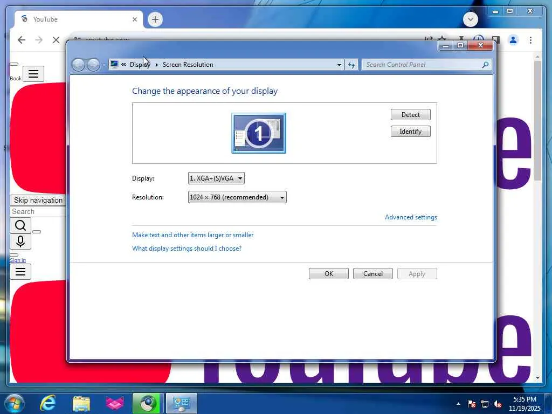Confirm with the OK button
552x414 pixels.
tap(329, 274)
